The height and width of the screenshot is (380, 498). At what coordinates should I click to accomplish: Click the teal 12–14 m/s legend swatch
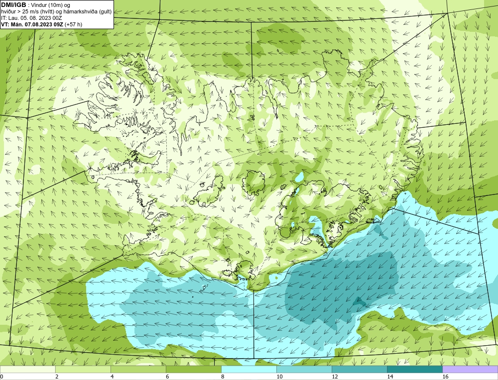359,369
